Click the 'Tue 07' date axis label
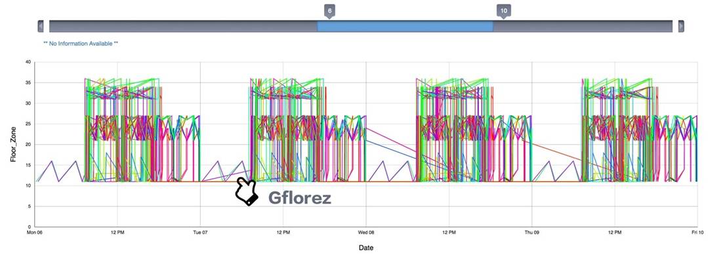708x258 pixels. [x=201, y=232]
